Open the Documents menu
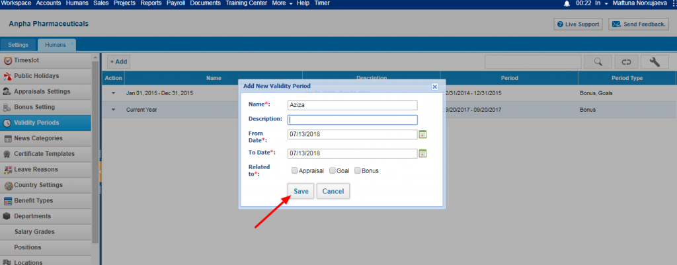The height and width of the screenshot is (265, 677). pyautogui.click(x=205, y=3)
